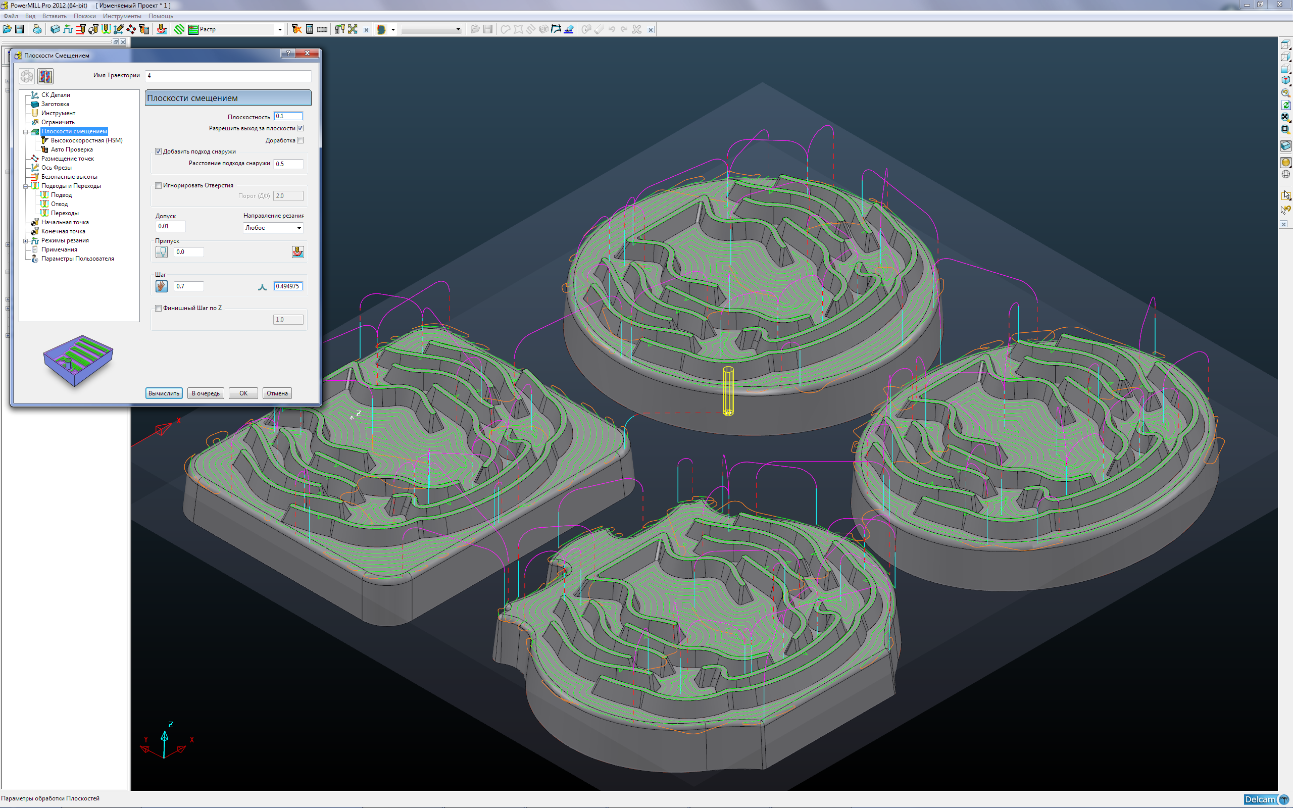This screenshot has height=808, width=1293.
Task: Click the Шаг value input field
Action: click(188, 286)
